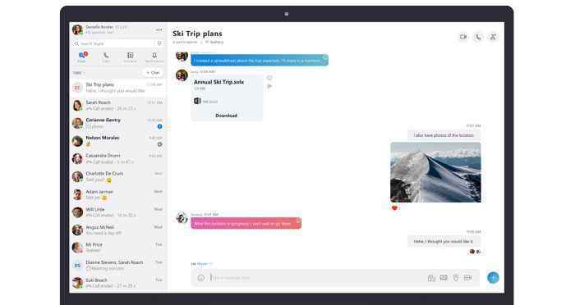Open the mountain photo thumbnail
The width and height of the screenshot is (575, 305).
click(x=435, y=172)
